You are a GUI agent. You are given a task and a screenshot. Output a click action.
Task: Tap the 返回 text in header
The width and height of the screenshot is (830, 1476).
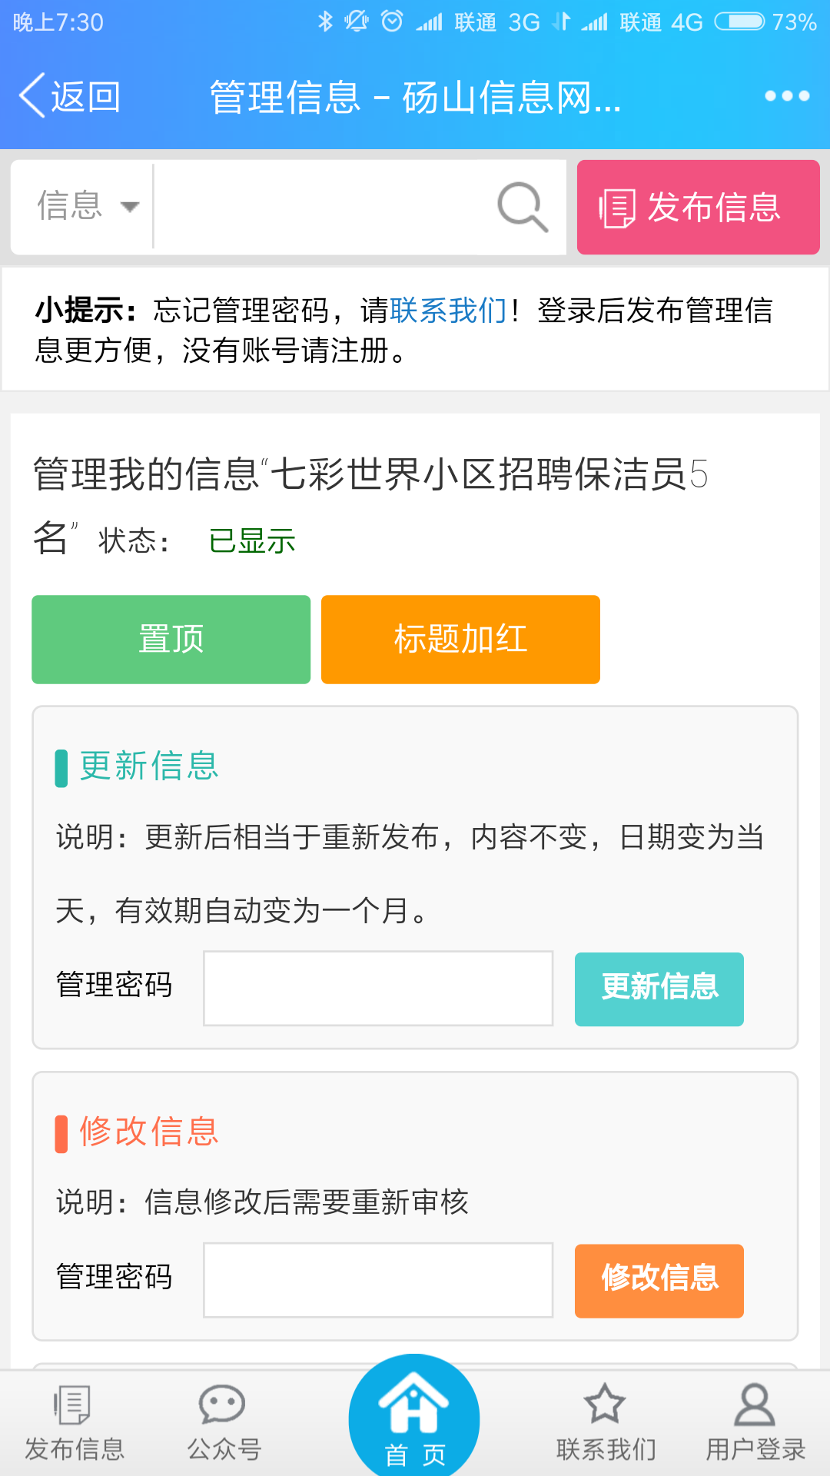85,98
